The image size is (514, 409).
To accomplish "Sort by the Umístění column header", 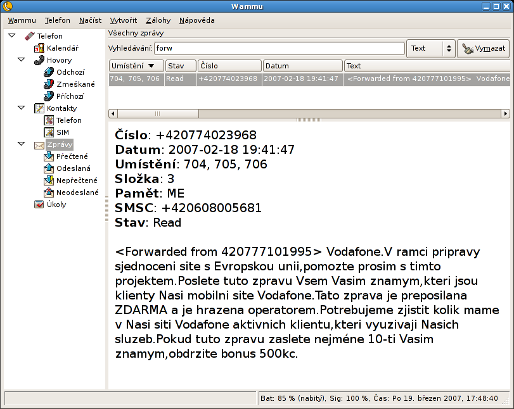I will 136,66.
